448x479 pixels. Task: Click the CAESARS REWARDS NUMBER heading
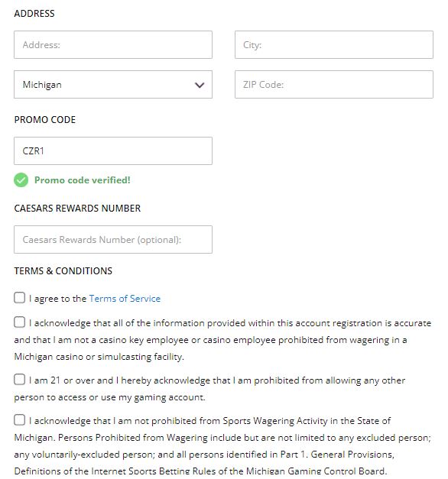click(77, 209)
